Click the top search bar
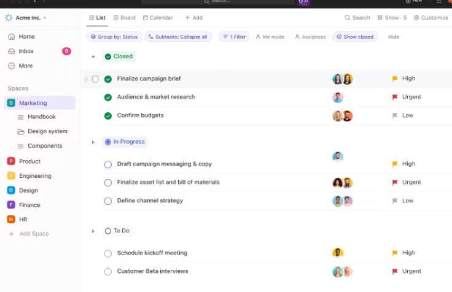 (218, 2)
